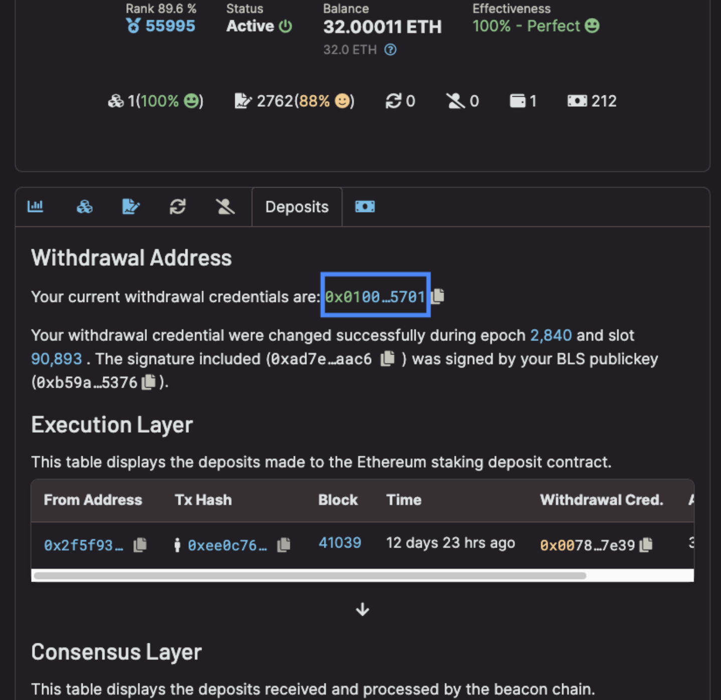721x700 pixels.
Task: Open slot 90,893 link
Action: pyautogui.click(x=56, y=359)
